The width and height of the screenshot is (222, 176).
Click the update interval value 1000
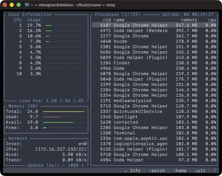point(73,165)
